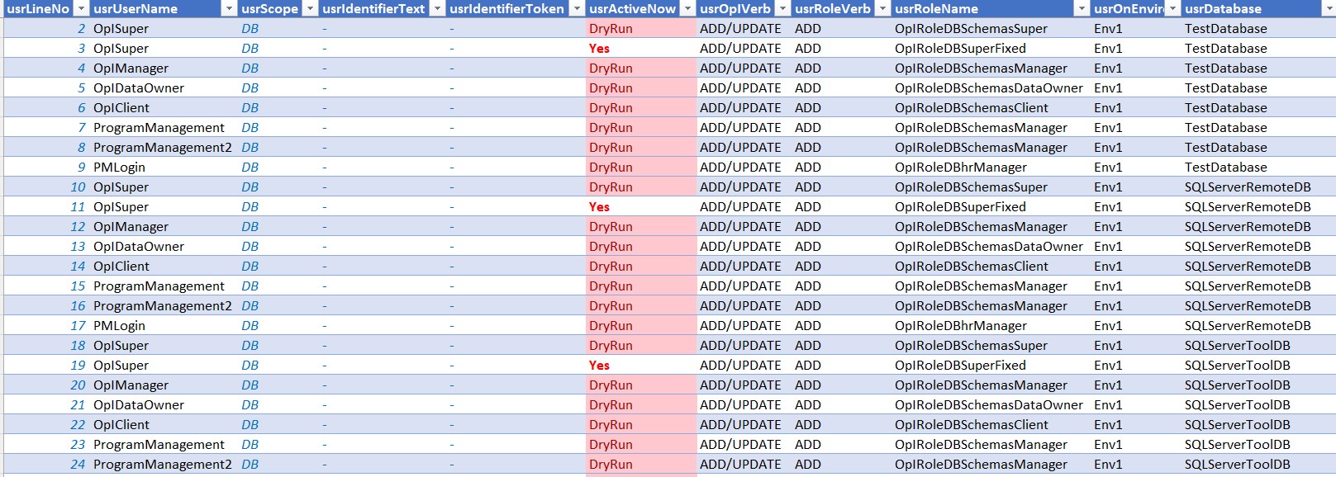
Task: Open the usrScope column filter dropdown
Action: point(310,8)
